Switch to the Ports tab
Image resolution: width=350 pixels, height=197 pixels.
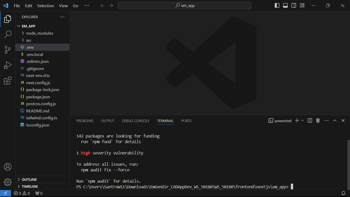coord(186,121)
